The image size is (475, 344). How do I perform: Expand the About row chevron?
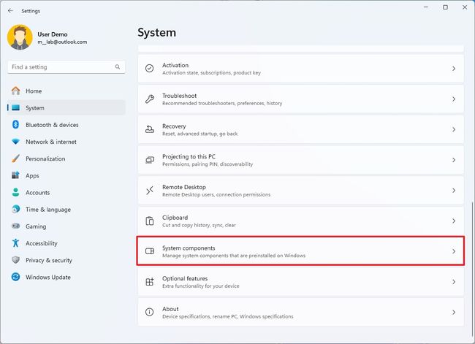[454, 312]
